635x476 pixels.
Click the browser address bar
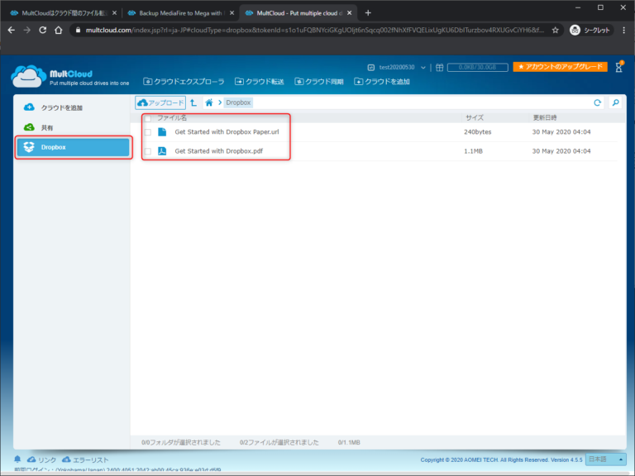click(x=314, y=30)
